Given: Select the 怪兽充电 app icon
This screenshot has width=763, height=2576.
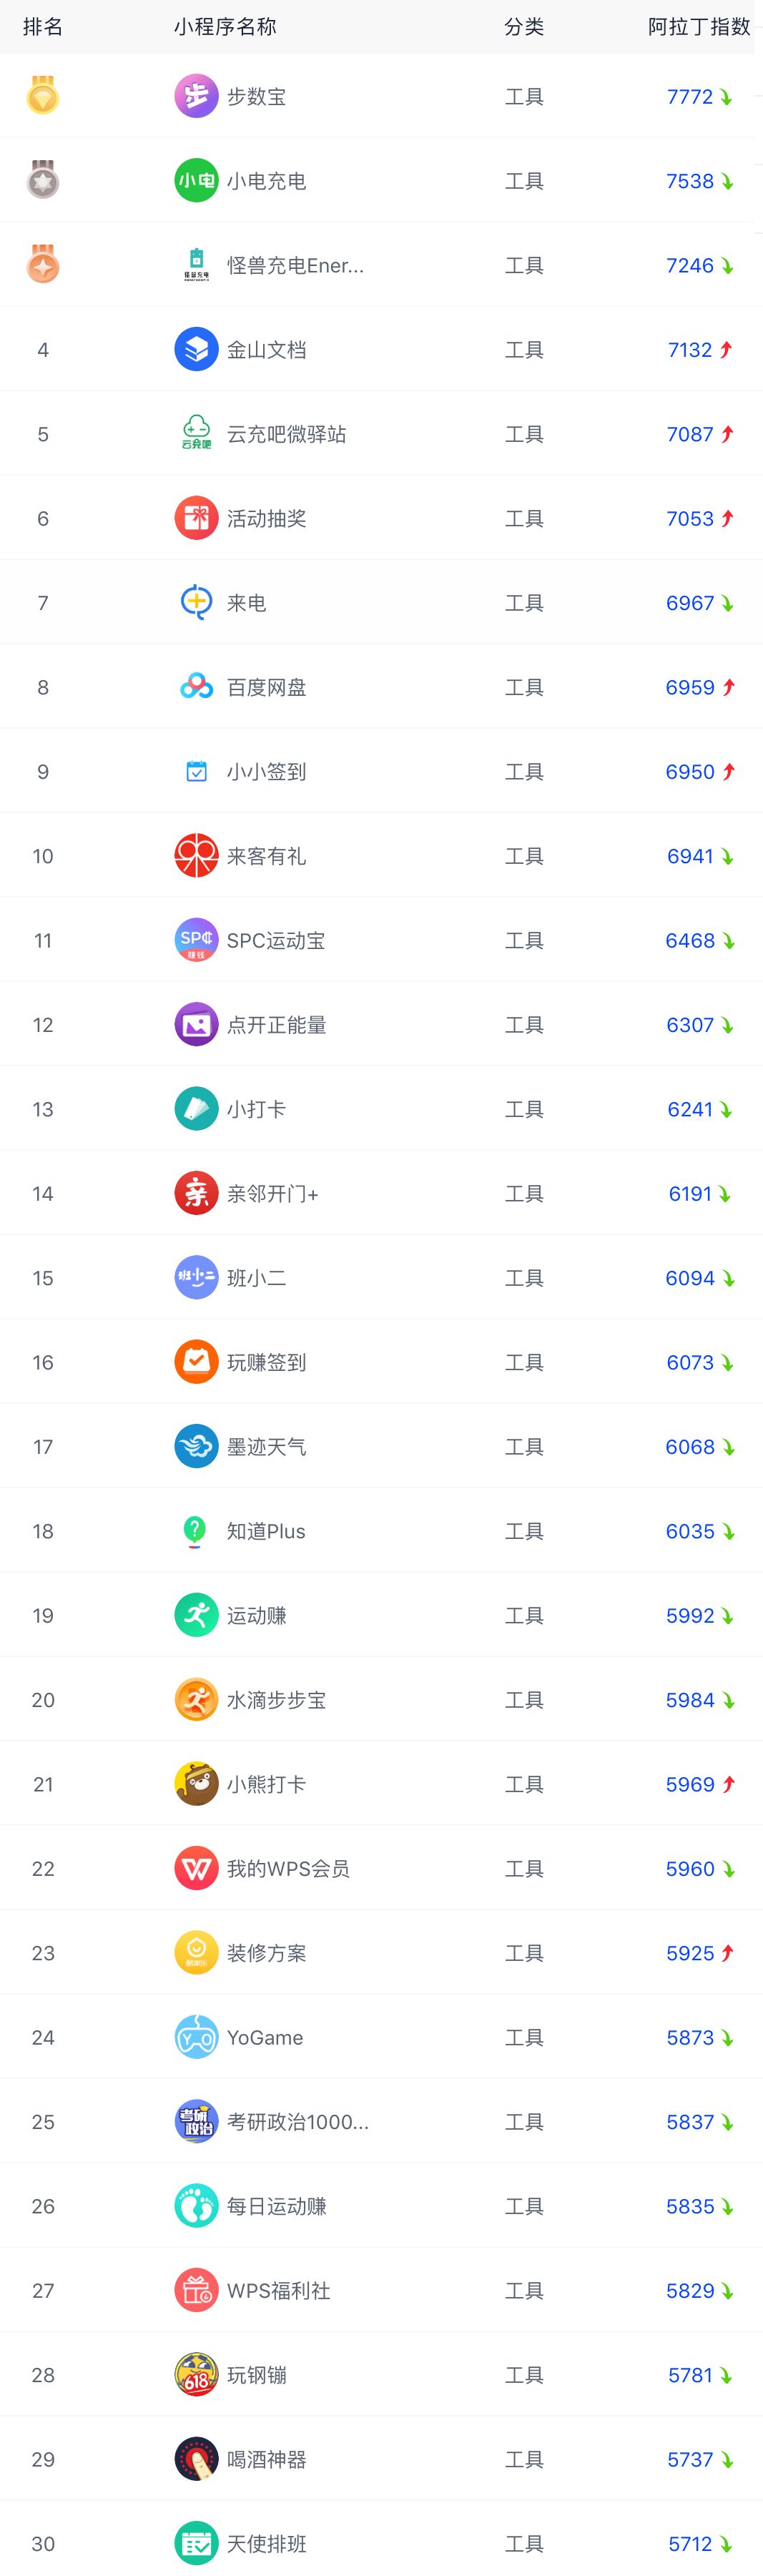Looking at the screenshot, I should click(196, 265).
